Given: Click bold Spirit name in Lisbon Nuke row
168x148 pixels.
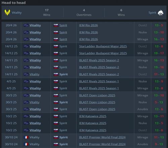Looking at the screenshot, I should point(64,102).
